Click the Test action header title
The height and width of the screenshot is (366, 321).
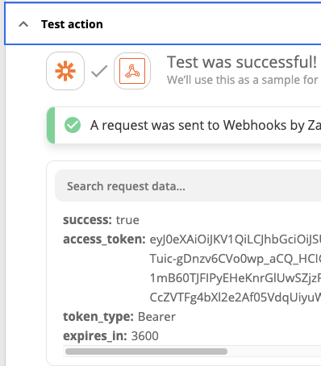[x=72, y=24]
